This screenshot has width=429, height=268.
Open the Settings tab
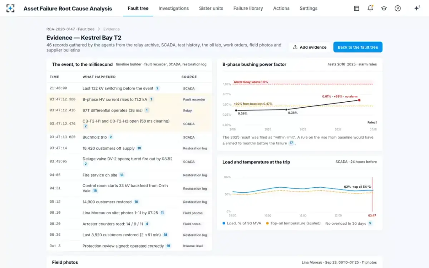pos(309,8)
